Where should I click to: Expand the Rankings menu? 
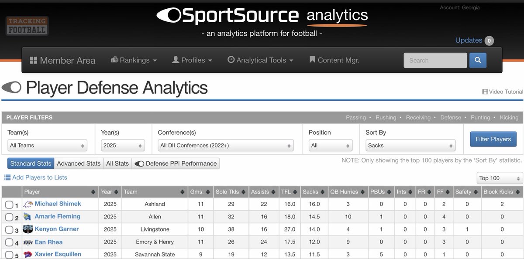134,60
